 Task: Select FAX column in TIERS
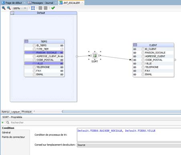pos(44,71)
